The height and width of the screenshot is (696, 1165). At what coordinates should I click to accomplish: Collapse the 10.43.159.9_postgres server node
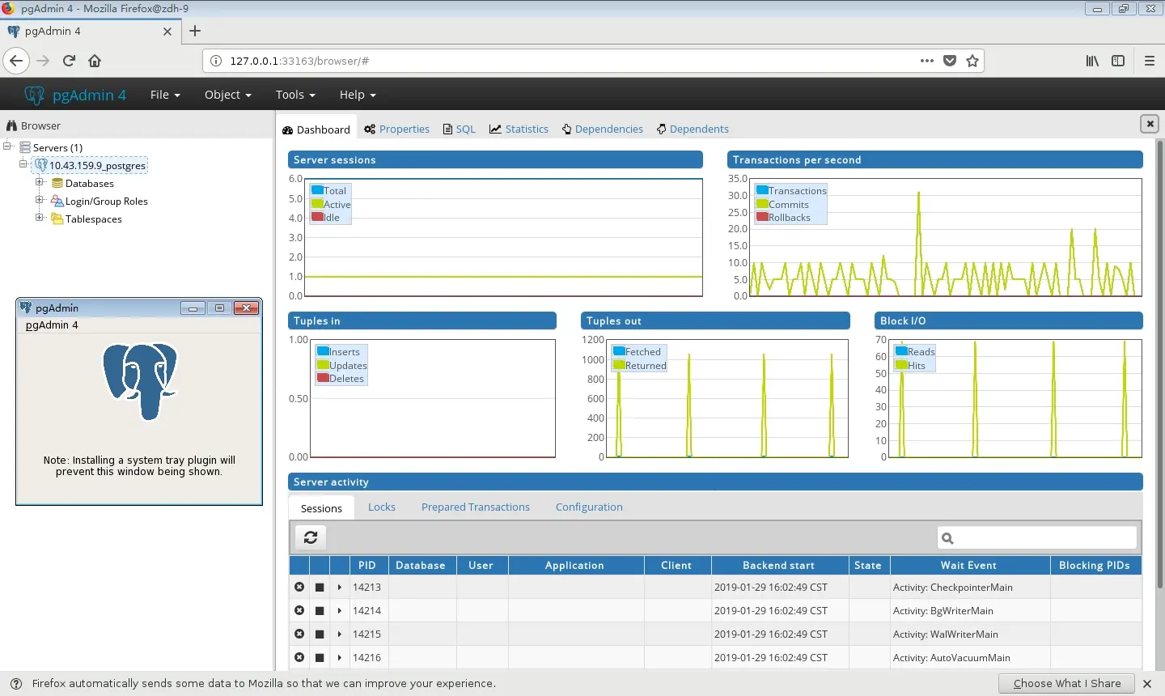point(23,164)
